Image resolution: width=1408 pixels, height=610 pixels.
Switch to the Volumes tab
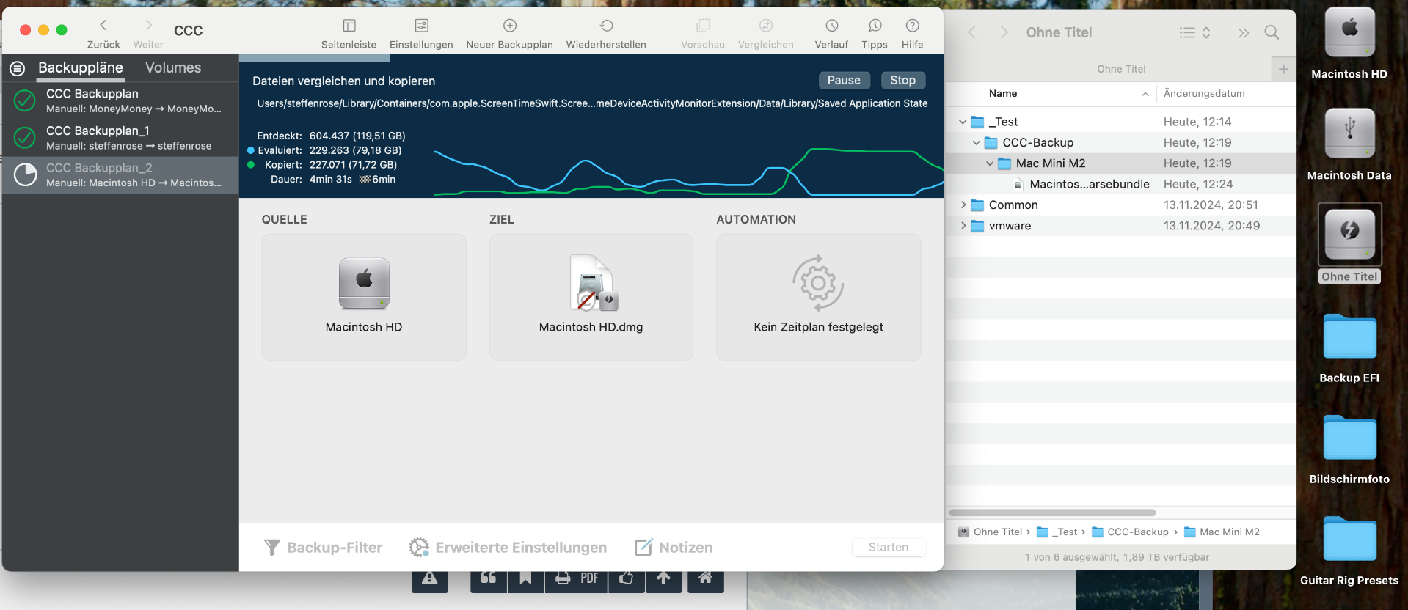click(173, 67)
